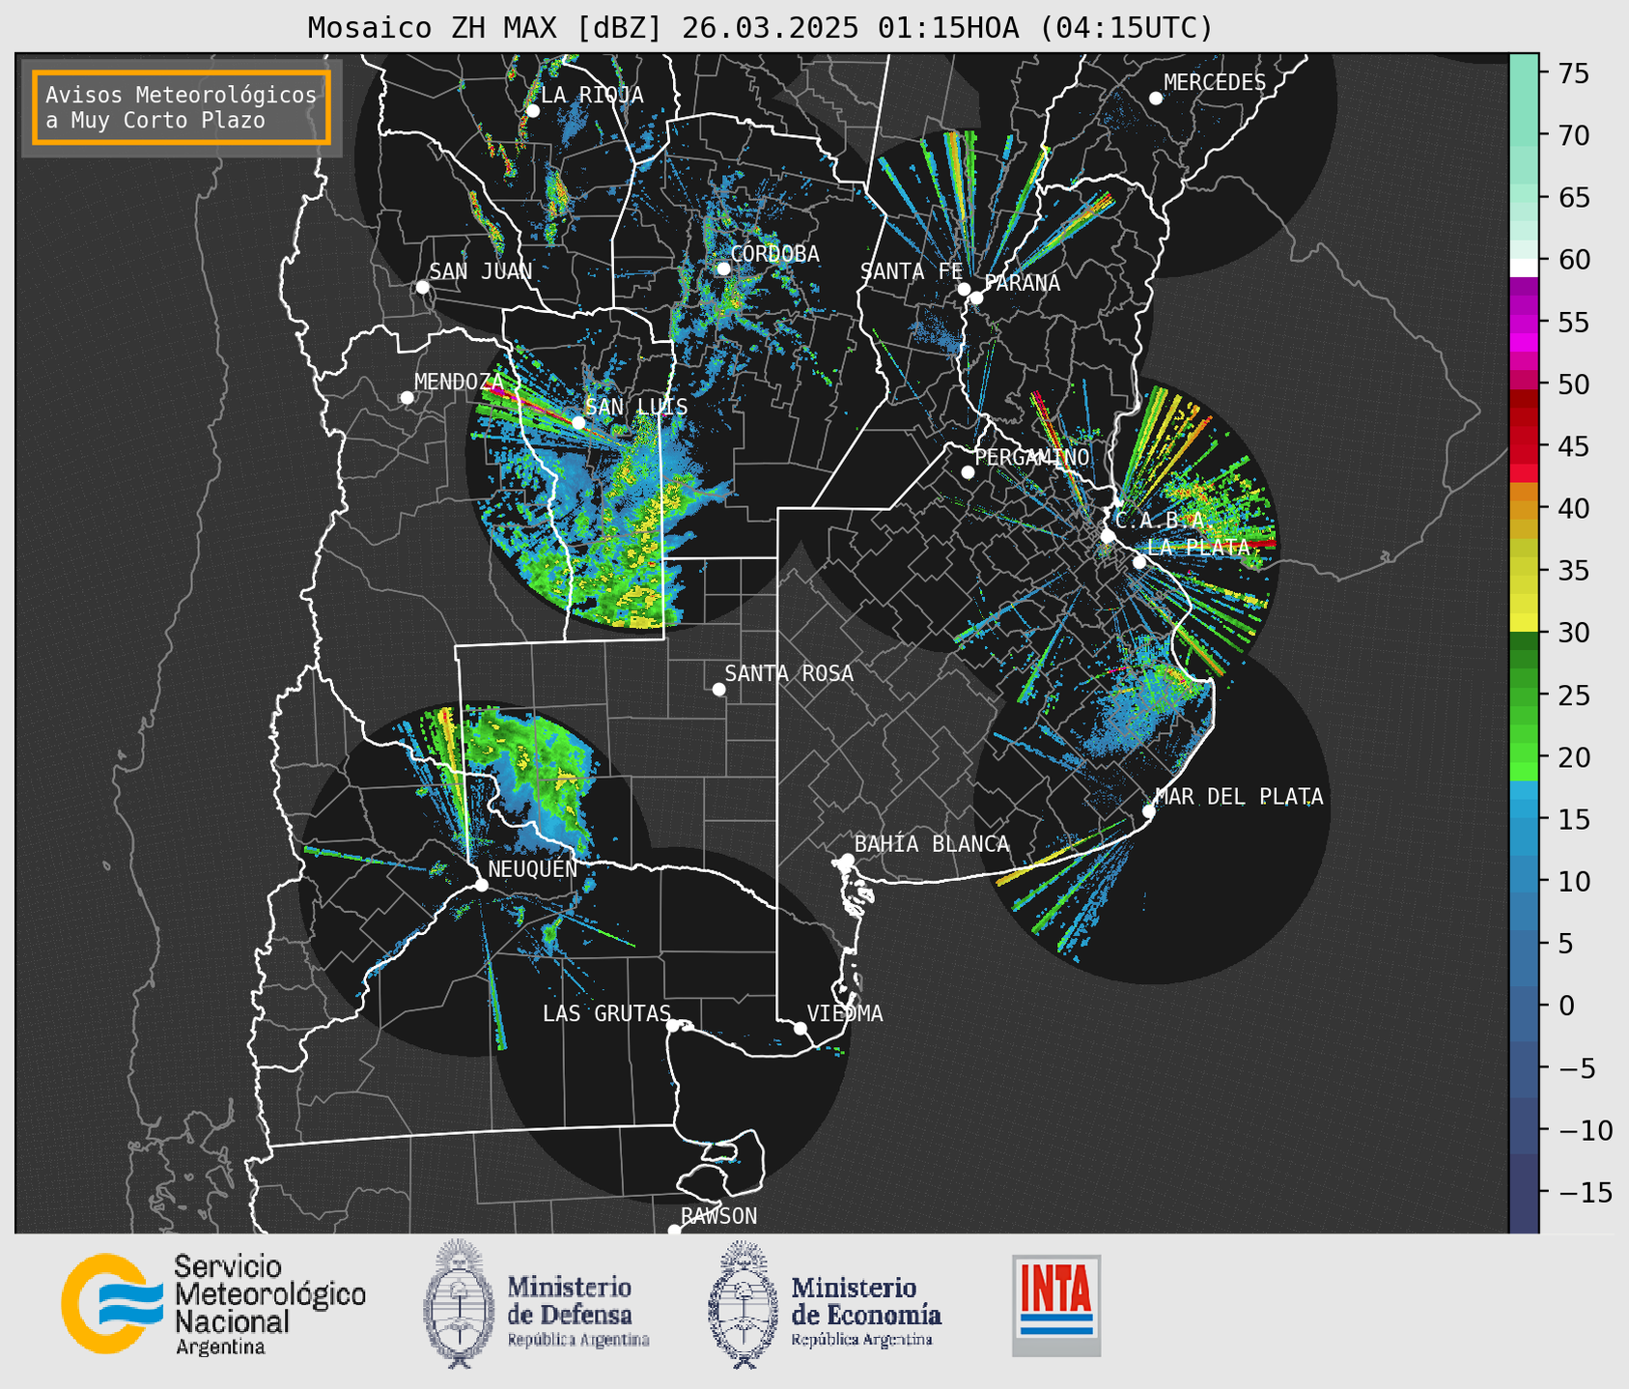Click the CÓRDOBA label text

[x=774, y=254]
